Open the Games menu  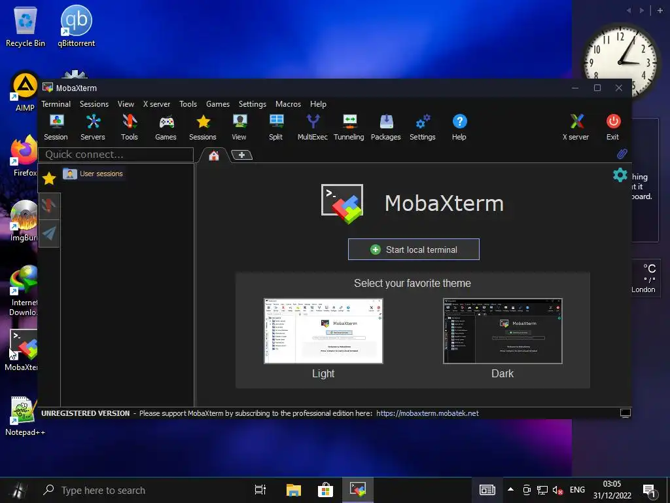tap(218, 104)
